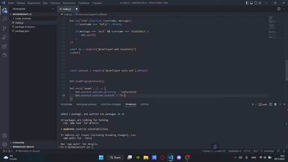Open the Manage gear icon
This screenshot has height=162, width=288.
pyautogui.click(x=4, y=144)
